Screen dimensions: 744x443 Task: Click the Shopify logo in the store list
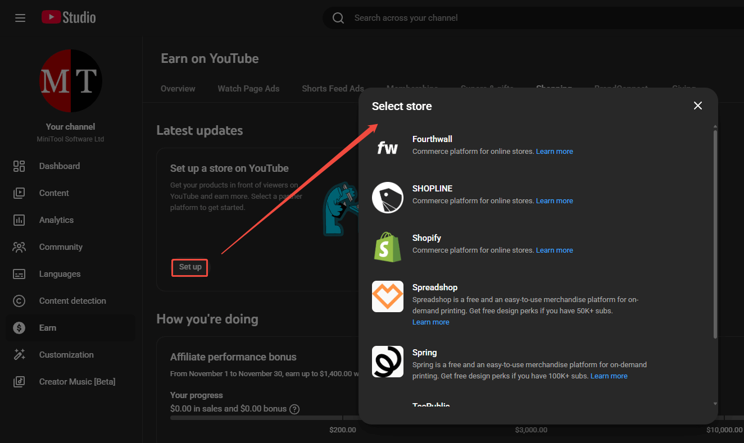coord(387,247)
